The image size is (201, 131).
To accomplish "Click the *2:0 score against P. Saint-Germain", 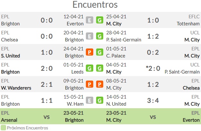I will point(153,68).
